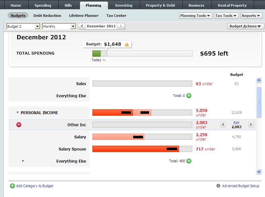The width and height of the screenshot is (265, 197).
Task: Switch to the Spending tab
Action: coord(43,5)
